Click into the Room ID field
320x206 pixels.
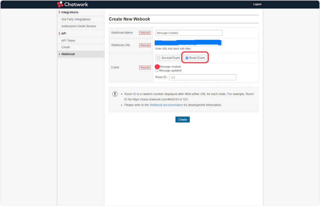pyautogui.click(x=202, y=77)
